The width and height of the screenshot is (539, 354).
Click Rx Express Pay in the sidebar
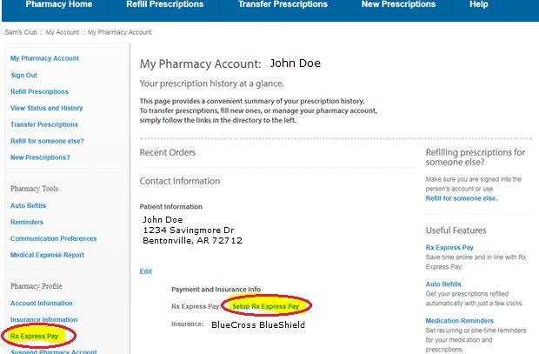tap(35, 335)
